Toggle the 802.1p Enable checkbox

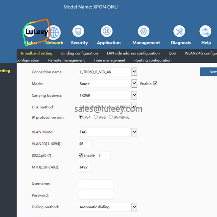(81, 155)
